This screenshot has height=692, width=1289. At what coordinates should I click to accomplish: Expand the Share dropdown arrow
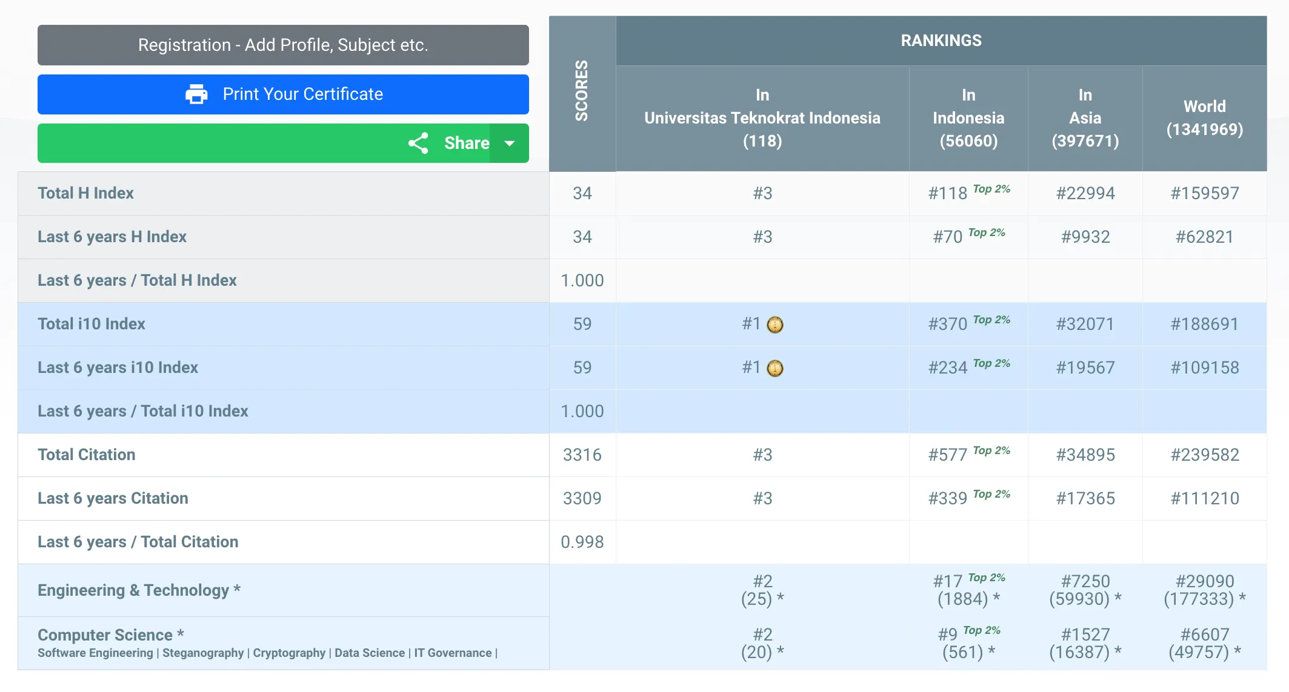[x=510, y=143]
